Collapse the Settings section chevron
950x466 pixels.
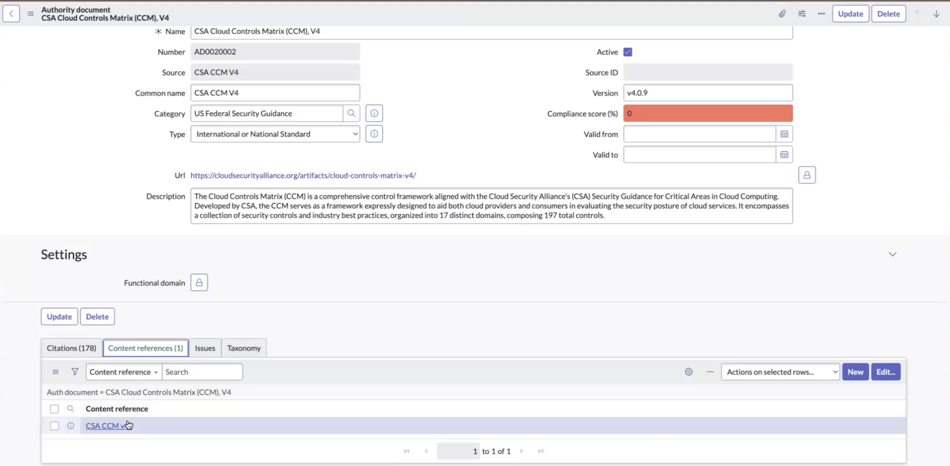(892, 254)
